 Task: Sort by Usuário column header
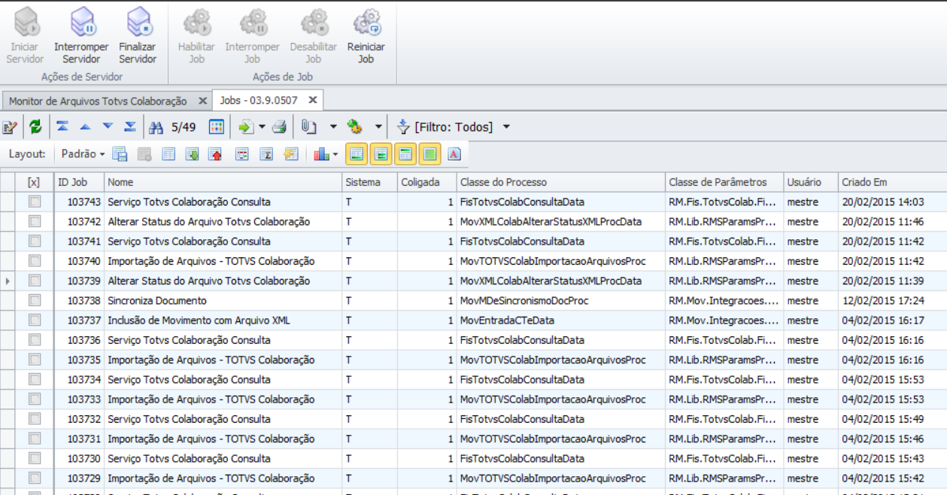[x=811, y=182]
